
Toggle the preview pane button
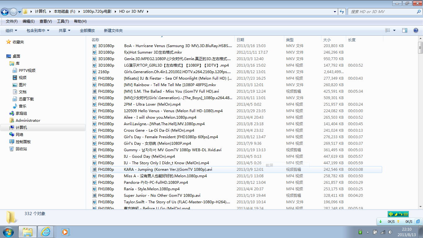[404, 30]
